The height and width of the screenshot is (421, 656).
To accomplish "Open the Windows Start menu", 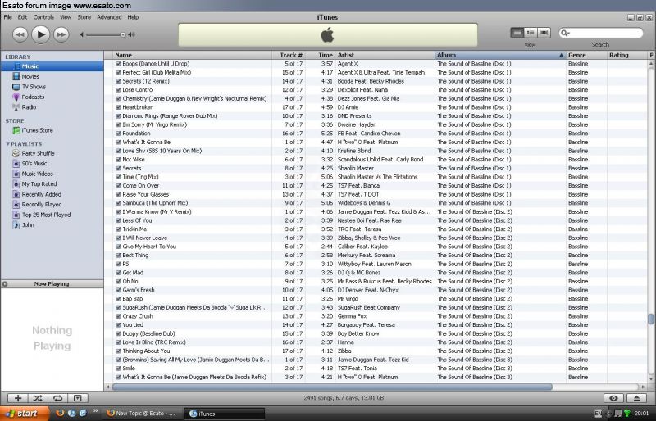I will tap(25, 414).
